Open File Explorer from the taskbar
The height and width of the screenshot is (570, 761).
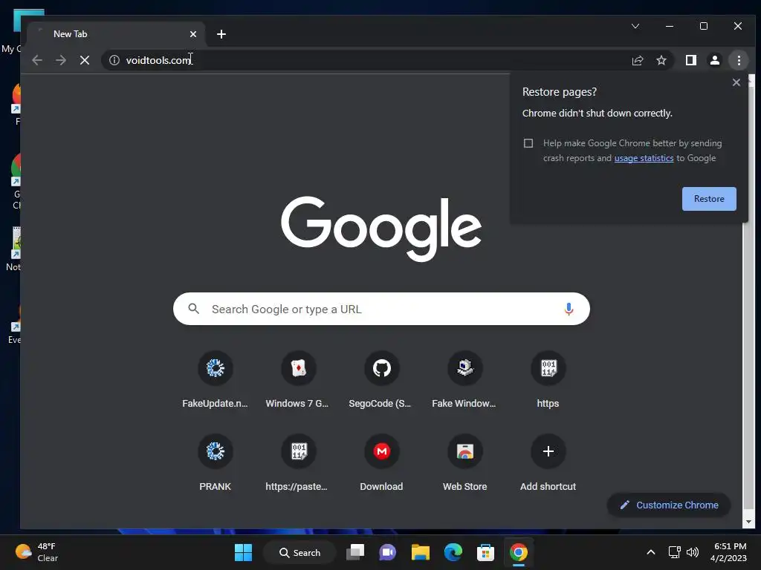pyautogui.click(x=421, y=552)
